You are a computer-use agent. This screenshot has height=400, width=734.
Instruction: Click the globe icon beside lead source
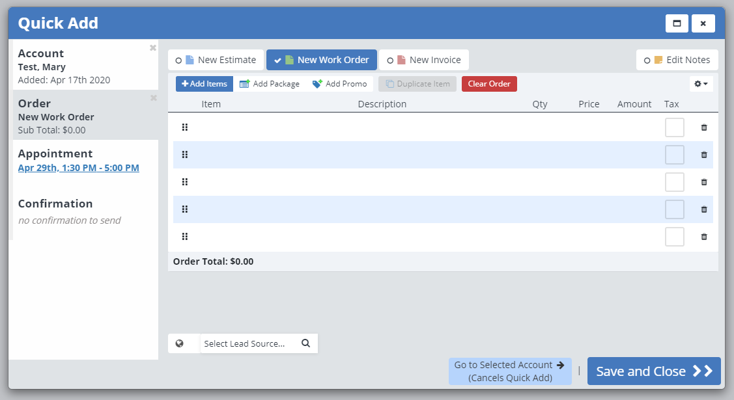(180, 343)
